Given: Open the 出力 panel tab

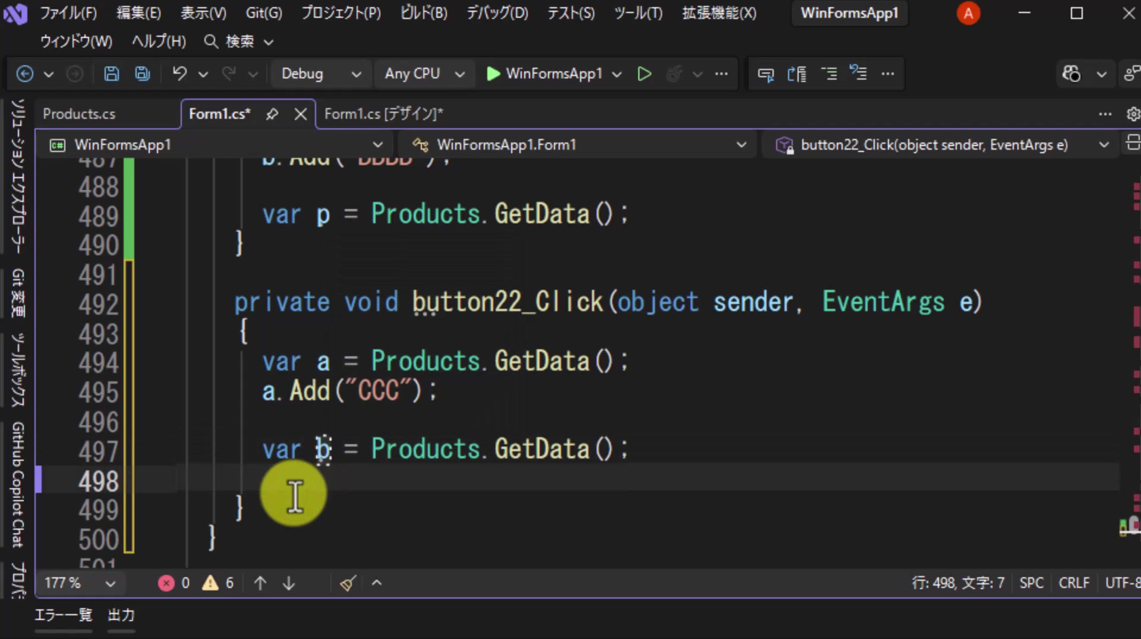Looking at the screenshot, I should (x=121, y=615).
